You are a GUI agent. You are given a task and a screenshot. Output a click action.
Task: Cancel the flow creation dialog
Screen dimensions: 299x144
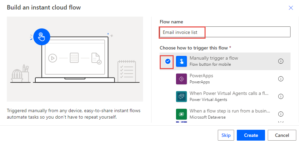pyautogui.click(x=282, y=135)
